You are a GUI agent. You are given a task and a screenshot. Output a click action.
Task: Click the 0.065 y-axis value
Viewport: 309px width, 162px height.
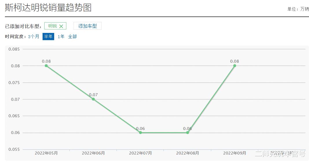pyautogui.click(x=14, y=116)
